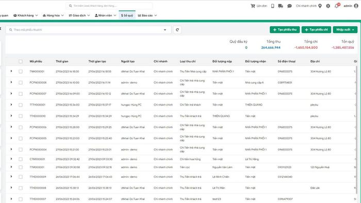Screen dimensions: 361x203
Task: Click Chi tiền hoa hồng cell
Action: [190, 159]
